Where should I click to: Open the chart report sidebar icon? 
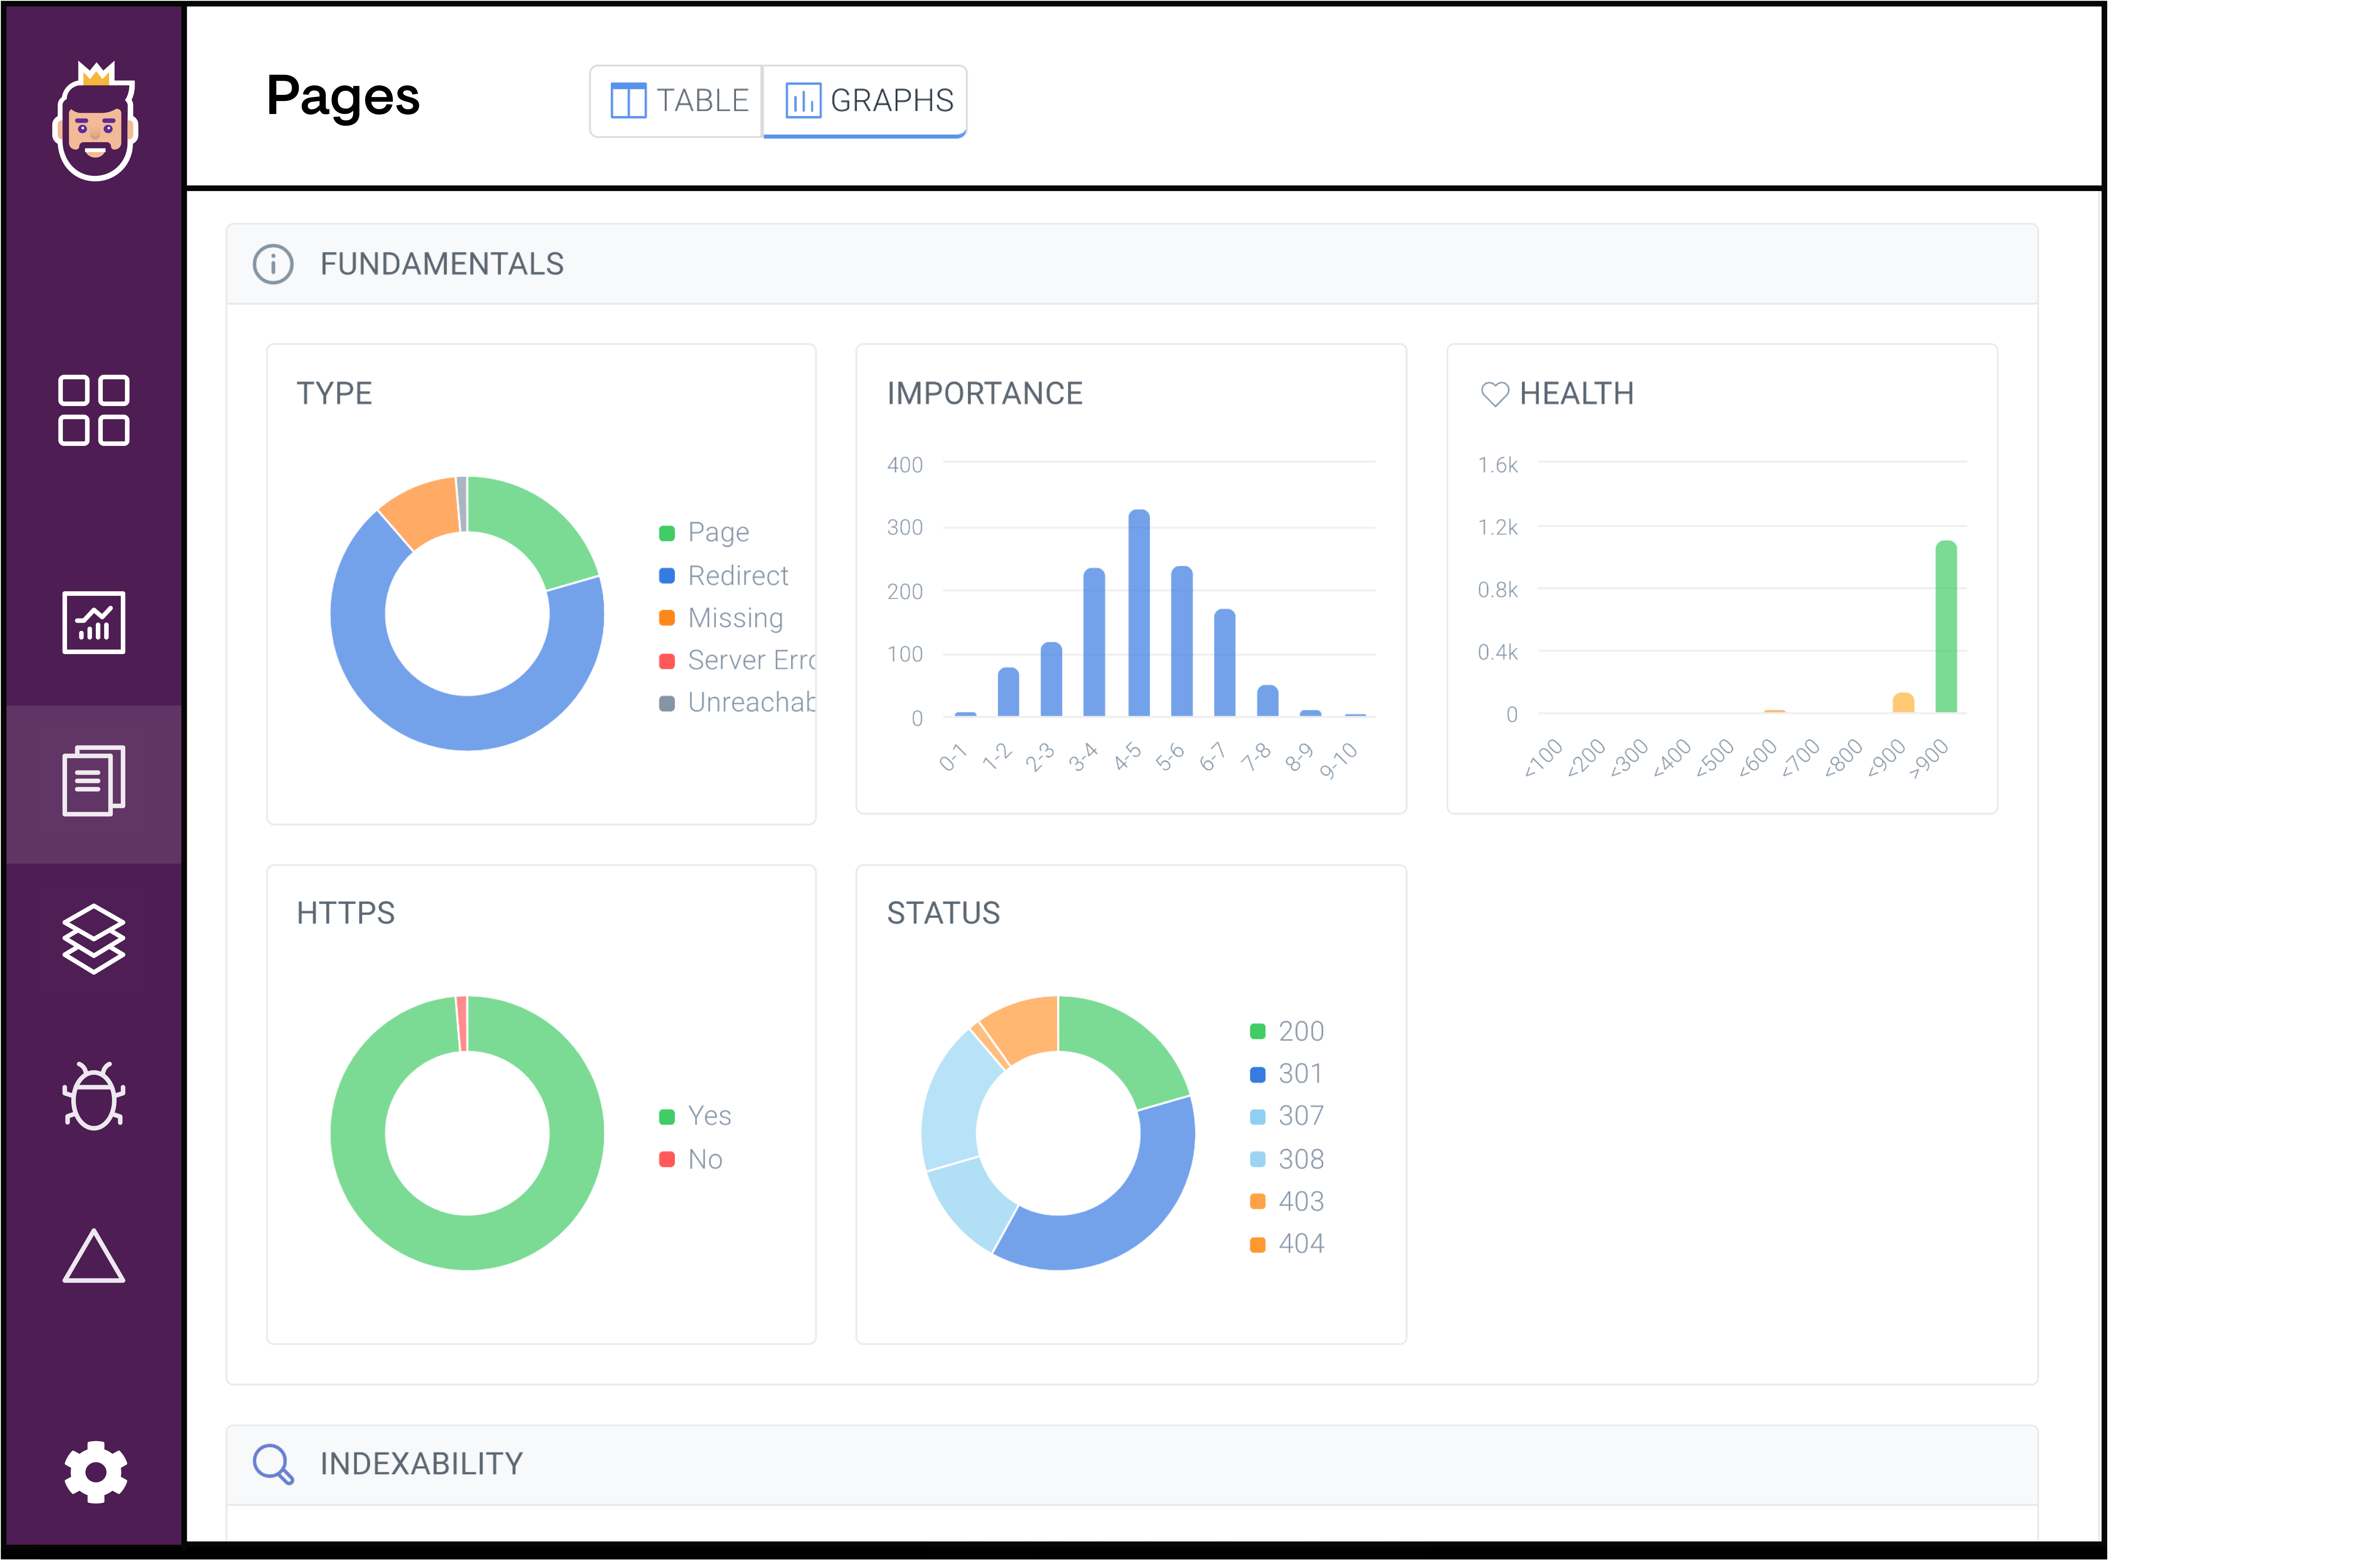coord(94,622)
